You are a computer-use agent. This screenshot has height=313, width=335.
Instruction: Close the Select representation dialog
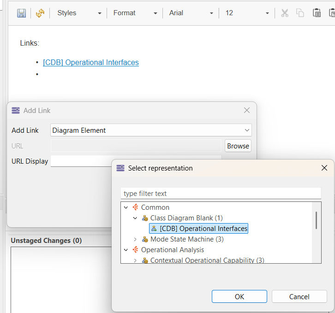324,168
